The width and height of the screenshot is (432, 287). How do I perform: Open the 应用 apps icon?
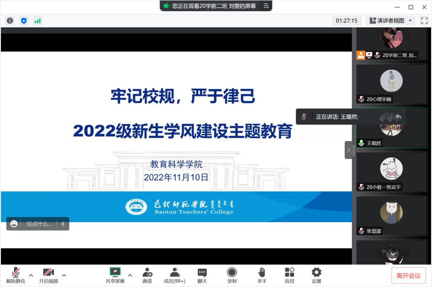pos(289,275)
